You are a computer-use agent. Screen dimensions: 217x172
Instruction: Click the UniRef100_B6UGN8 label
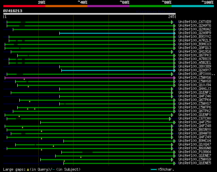point(195,148)
